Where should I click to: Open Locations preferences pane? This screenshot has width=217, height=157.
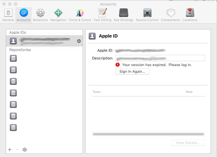(x=190, y=15)
